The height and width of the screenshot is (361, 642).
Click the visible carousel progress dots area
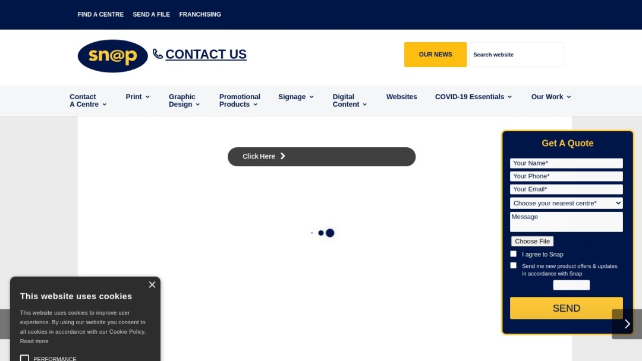coord(321,233)
